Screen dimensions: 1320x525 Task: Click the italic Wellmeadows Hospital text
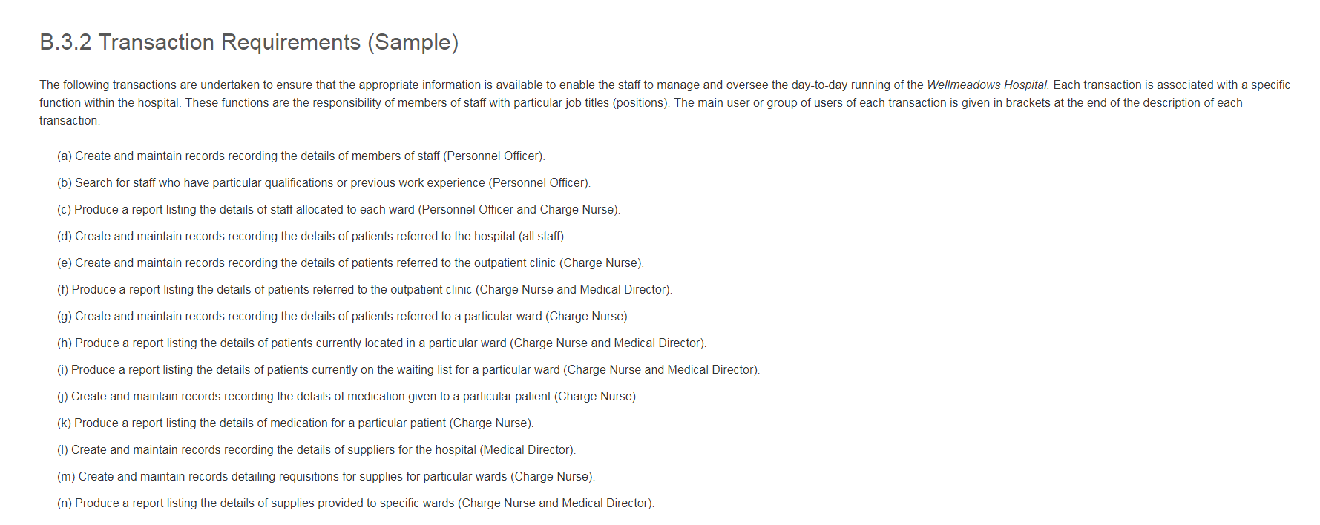(987, 85)
